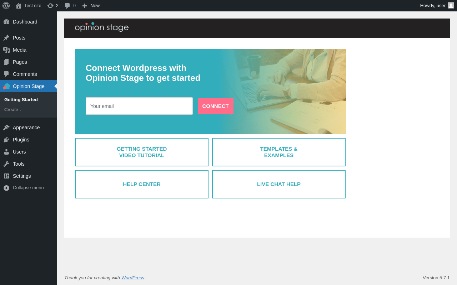The width and height of the screenshot is (457, 285).
Task: Click the plus New icon
Action: [x=85, y=6]
